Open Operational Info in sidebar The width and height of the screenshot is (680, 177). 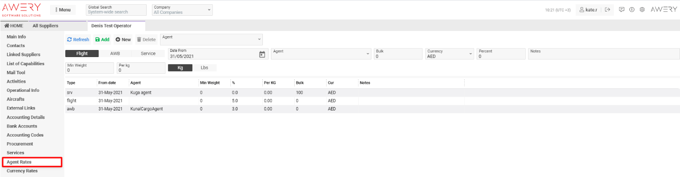click(23, 90)
